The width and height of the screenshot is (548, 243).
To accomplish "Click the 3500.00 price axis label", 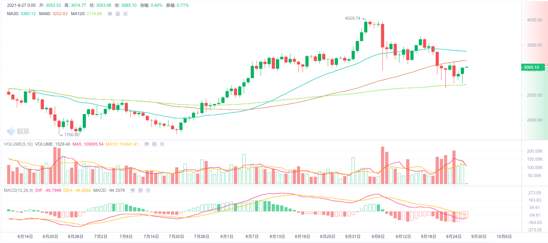I will pyautogui.click(x=534, y=45).
